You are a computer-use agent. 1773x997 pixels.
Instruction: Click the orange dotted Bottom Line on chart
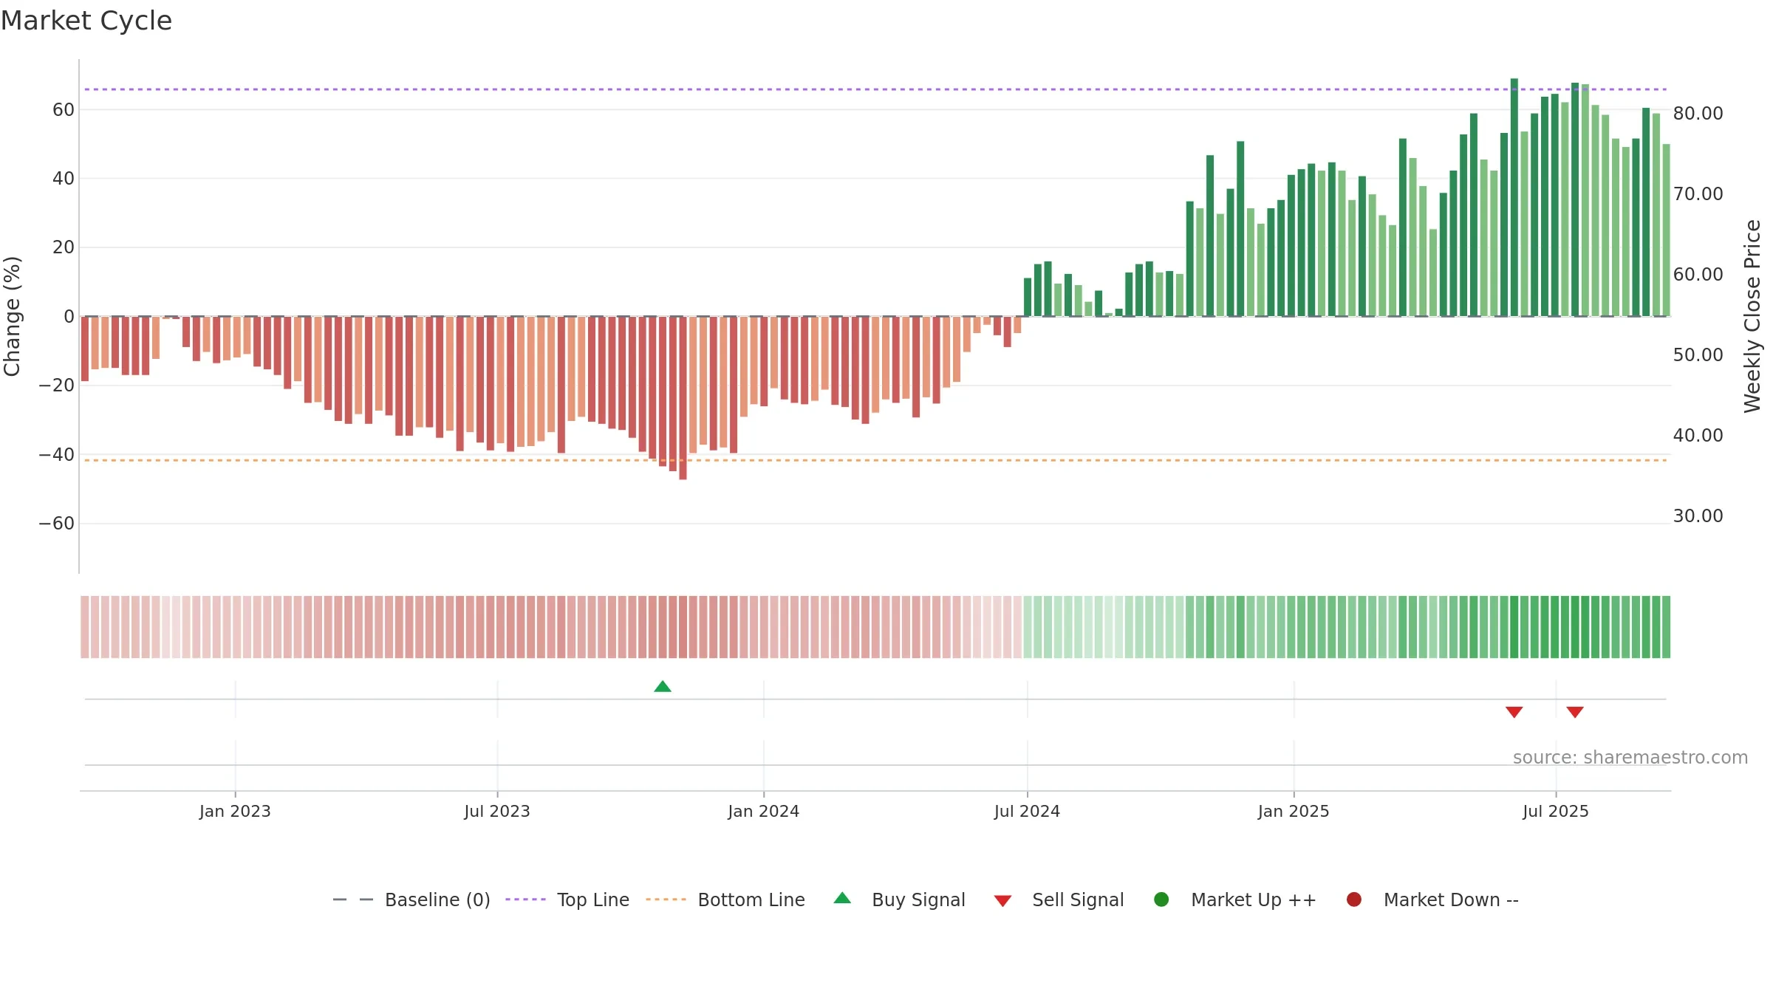tap(875, 460)
